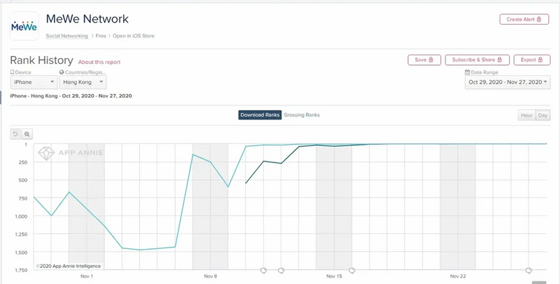Open the iPhone device dropdown
The height and width of the screenshot is (284, 560).
[34, 82]
